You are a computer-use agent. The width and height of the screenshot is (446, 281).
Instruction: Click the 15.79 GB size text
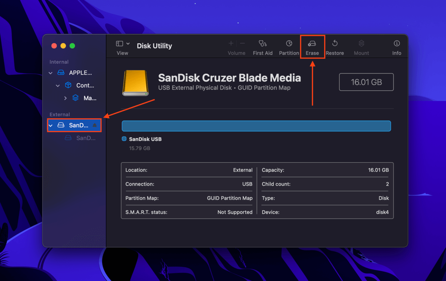click(139, 148)
